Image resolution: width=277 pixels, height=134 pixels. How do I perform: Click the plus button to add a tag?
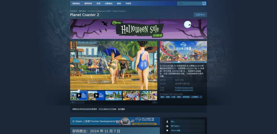(201, 97)
